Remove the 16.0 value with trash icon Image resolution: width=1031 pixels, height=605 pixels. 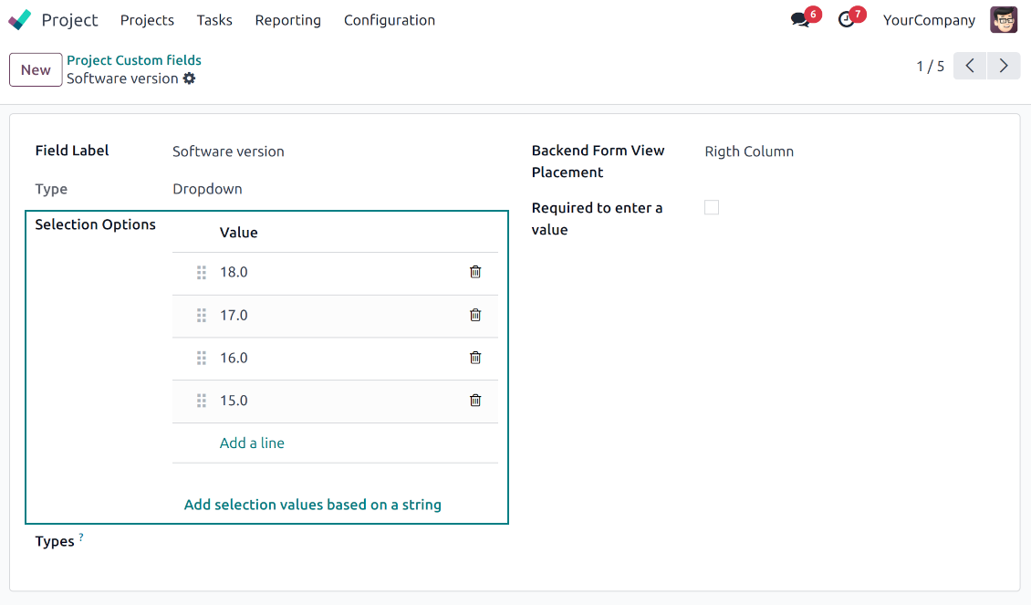(475, 358)
